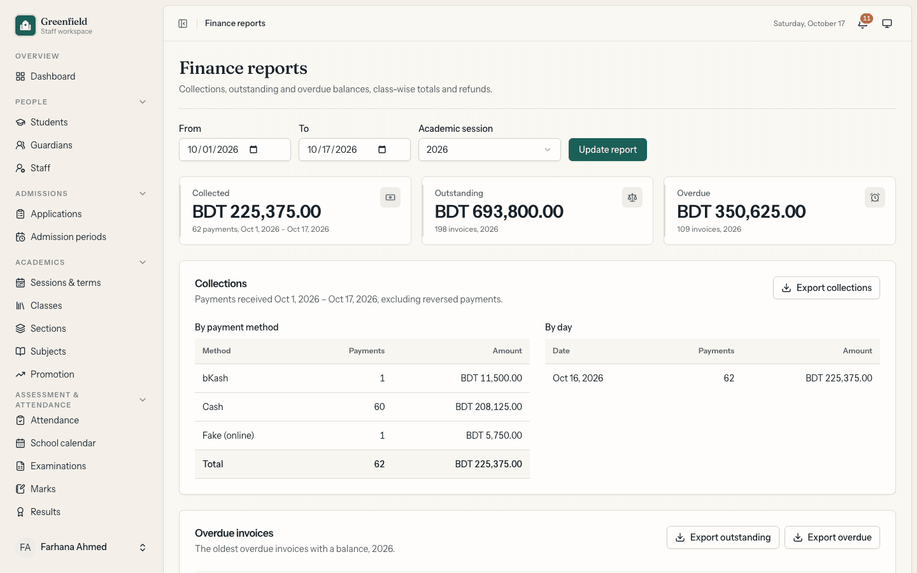This screenshot has width=917, height=573.
Task: Click the Guardians people icon
Action: click(x=20, y=145)
